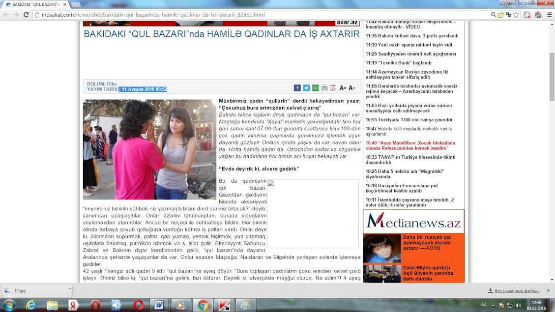Open news about TANAP tikinti dayandırılıb
The image size is (555, 312).
(x=410, y=160)
